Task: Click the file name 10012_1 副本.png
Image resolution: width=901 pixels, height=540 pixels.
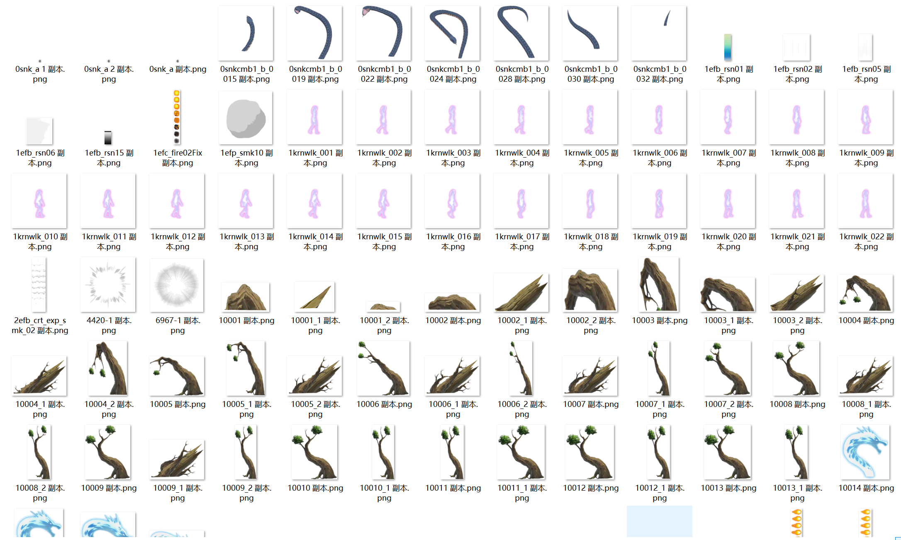Action: (x=660, y=493)
